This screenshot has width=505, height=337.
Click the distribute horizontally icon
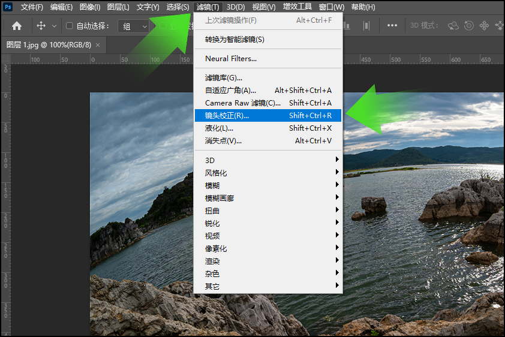pos(366,26)
